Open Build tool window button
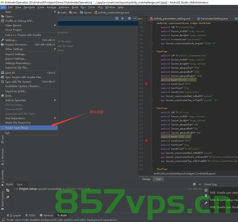Screen dimensions: 238x222 click(x=62, y=215)
